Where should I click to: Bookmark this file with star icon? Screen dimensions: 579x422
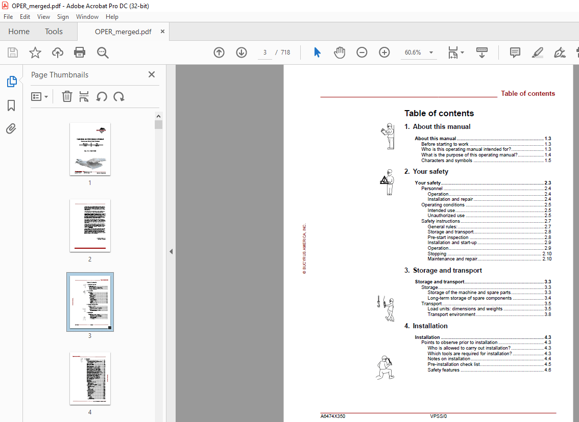pos(35,52)
